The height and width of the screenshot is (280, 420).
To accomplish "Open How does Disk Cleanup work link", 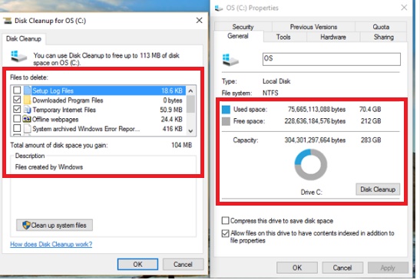I will tap(51, 244).
